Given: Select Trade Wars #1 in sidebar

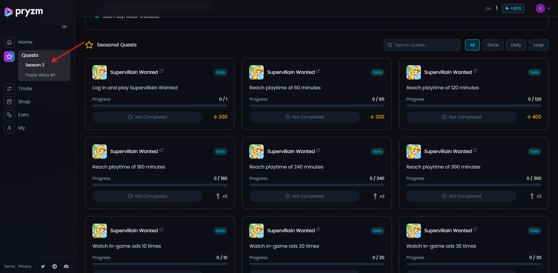Looking at the screenshot, I should 40,75.
